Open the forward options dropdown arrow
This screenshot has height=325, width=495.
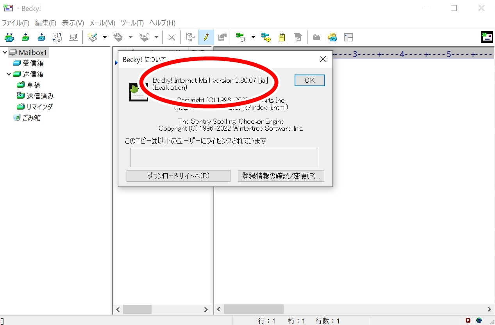tap(155, 37)
